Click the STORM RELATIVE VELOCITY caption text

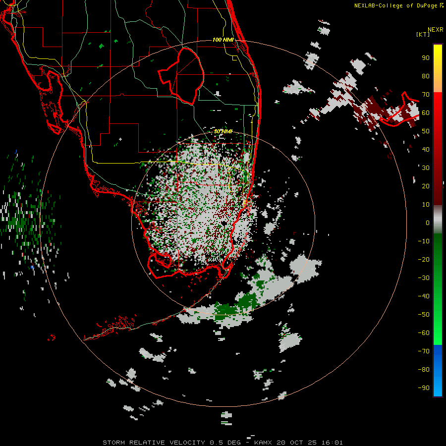pyautogui.click(x=154, y=443)
